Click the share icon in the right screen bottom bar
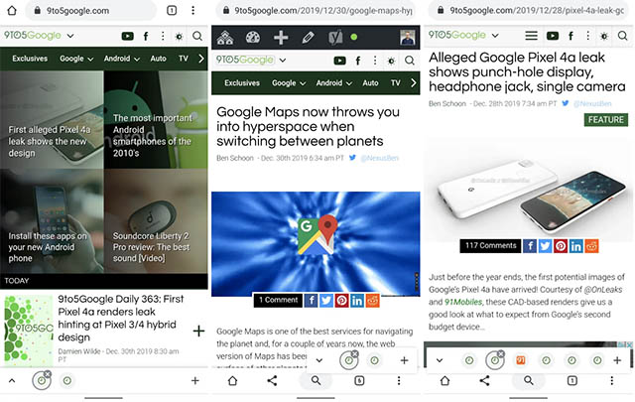Image resolution: width=635 pixels, height=402 pixels. [x=487, y=381]
